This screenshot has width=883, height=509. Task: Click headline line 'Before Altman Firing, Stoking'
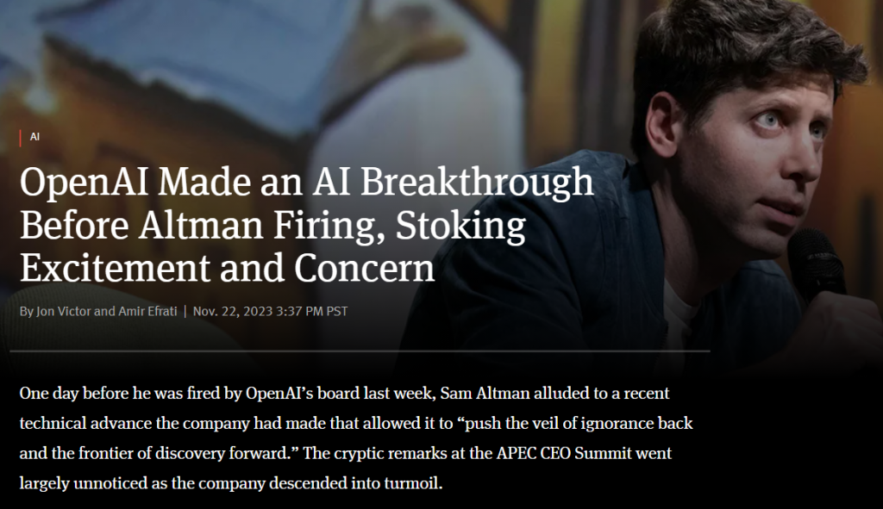[x=272, y=226]
